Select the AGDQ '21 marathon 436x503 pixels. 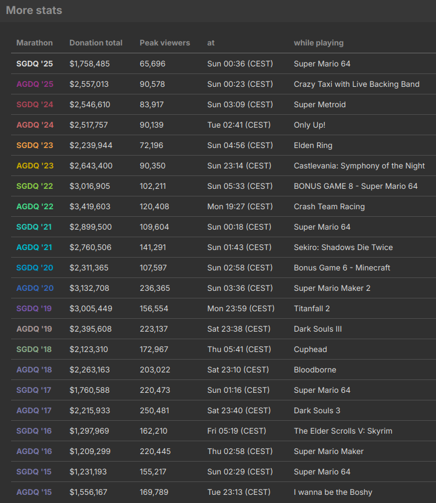[x=34, y=247]
